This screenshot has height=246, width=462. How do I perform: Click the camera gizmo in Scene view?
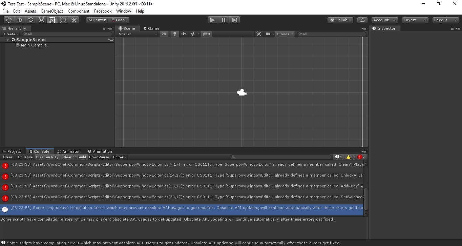(x=241, y=92)
